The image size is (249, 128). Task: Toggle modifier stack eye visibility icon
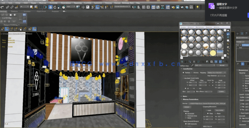(238, 45)
